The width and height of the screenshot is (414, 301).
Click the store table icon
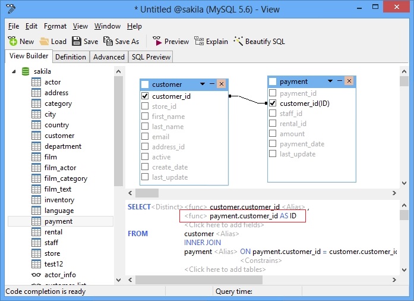click(x=36, y=253)
